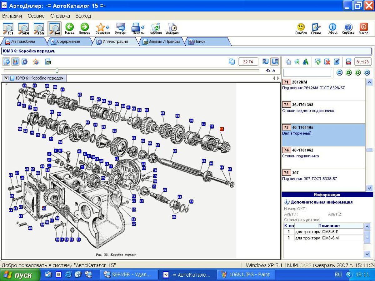Open История history icon
The image size is (375, 281).
[x=172, y=28]
